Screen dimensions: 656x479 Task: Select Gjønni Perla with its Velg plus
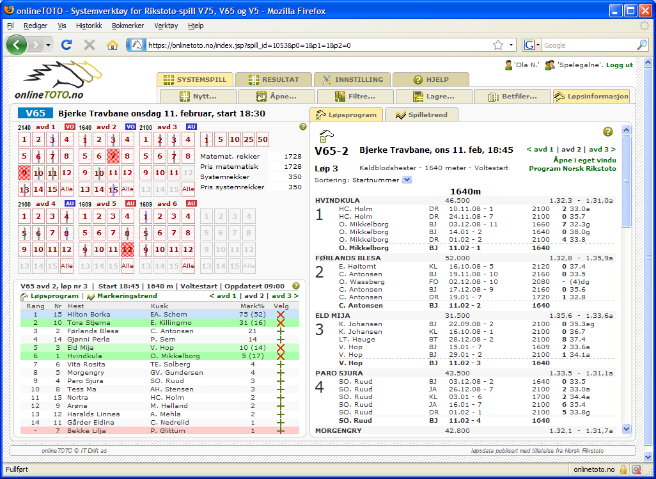click(x=281, y=340)
